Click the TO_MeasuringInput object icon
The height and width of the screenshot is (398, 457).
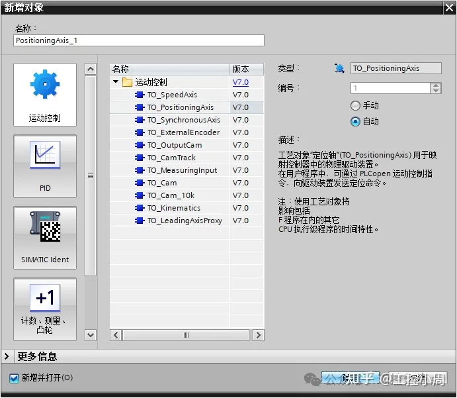[x=140, y=170]
